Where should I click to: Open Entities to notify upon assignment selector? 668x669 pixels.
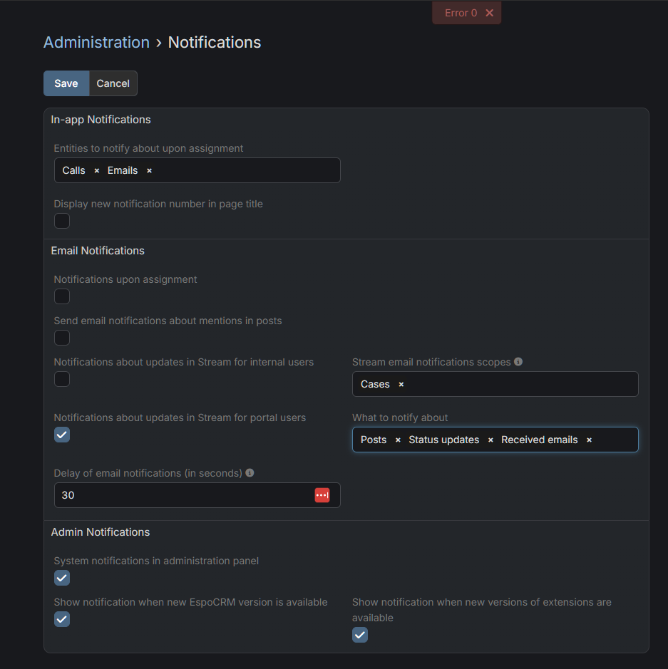pyautogui.click(x=242, y=171)
